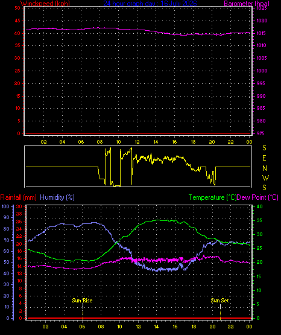Click the "18" value on the rainfall axis
Image resolution: width=281 pixels, height=335 pixels.
pos(19,251)
